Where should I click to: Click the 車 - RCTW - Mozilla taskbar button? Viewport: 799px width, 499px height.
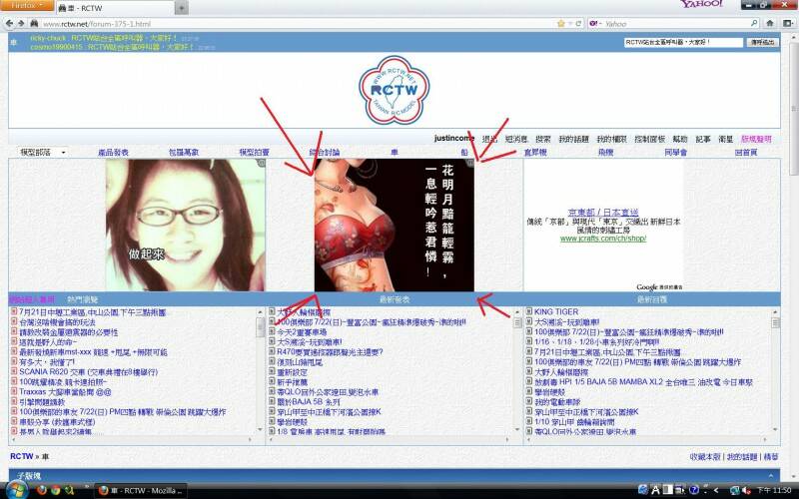[x=141, y=491]
